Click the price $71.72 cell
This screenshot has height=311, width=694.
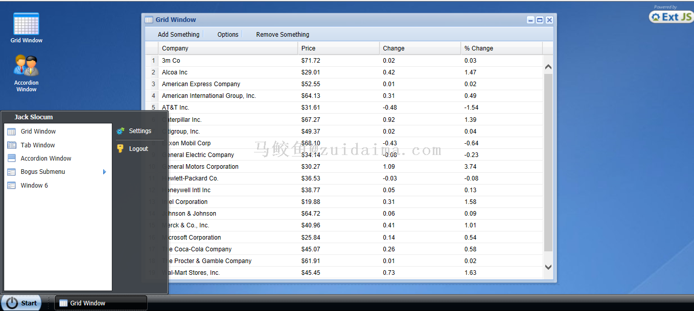tap(338, 61)
